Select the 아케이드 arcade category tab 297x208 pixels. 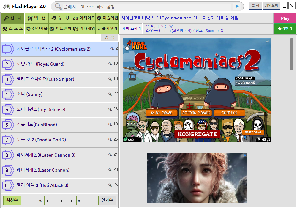pos(84,18)
